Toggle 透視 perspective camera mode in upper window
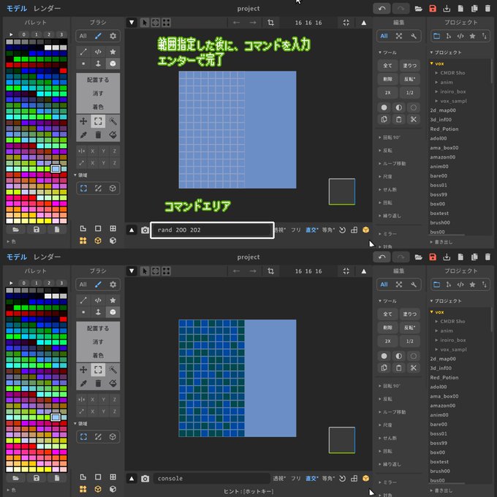This screenshot has width=497, height=497. coord(279,230)
